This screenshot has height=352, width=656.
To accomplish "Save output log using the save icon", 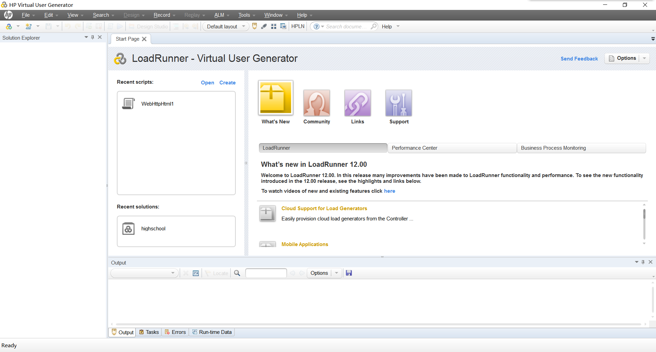I will 349,273.
